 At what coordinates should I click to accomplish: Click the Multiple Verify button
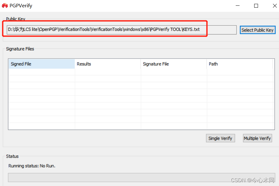tap(257, 138)
